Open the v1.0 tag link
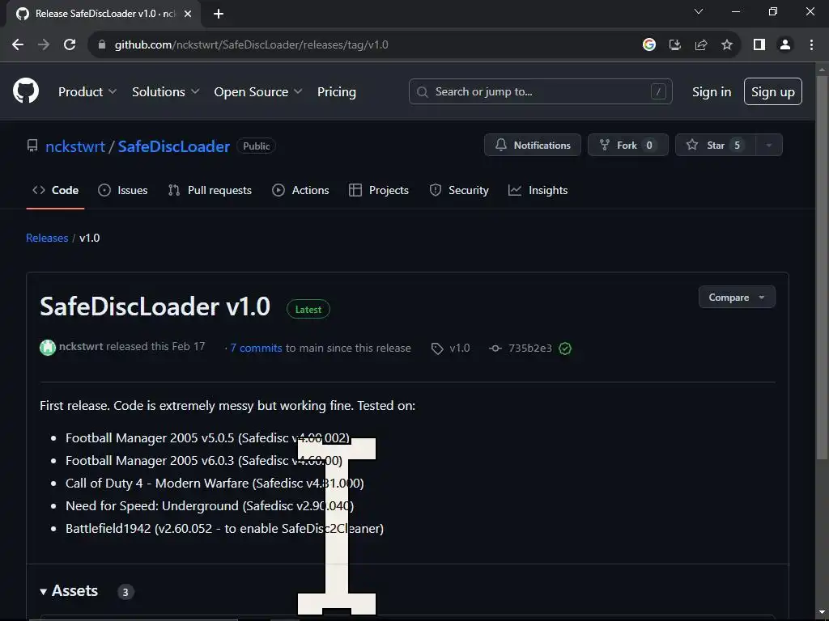Screen dimensions: 829x621 tap(460, 348)
